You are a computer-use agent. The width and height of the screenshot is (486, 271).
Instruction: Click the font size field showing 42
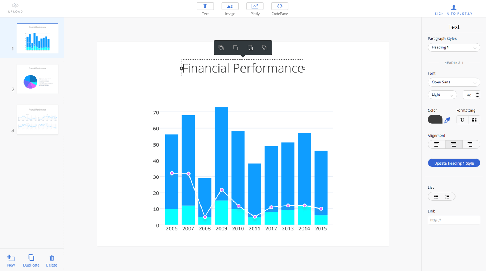tap(469, 95)
